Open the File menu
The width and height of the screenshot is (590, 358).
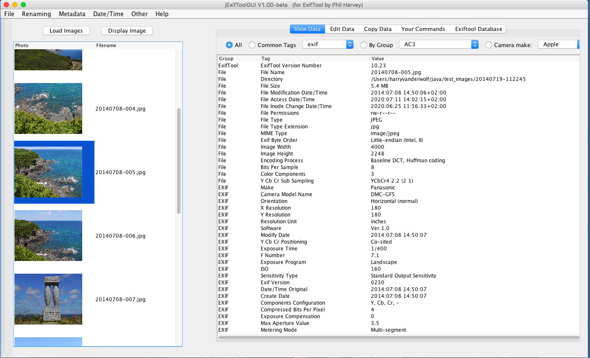9,14
